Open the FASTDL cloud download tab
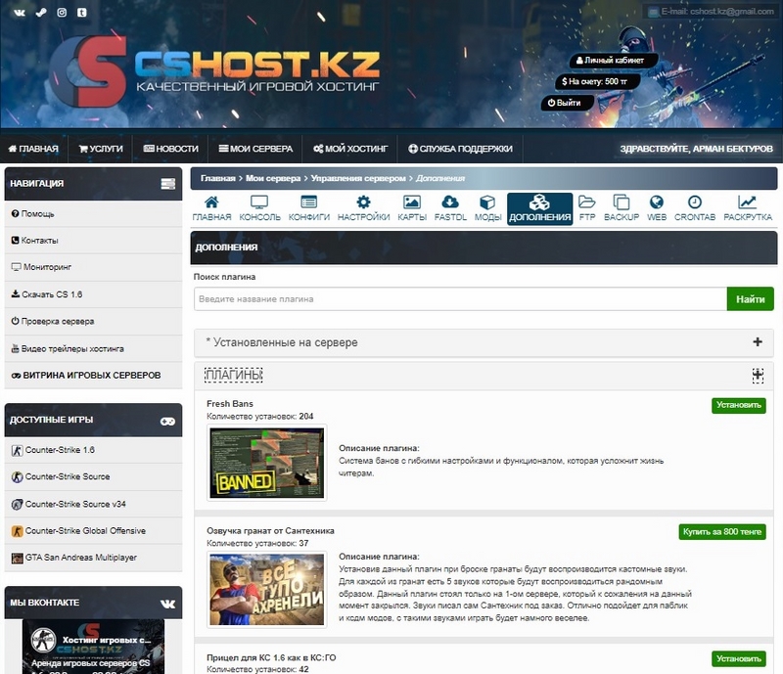Viewport: 783px width, 674px height. (x=450, y=208)
